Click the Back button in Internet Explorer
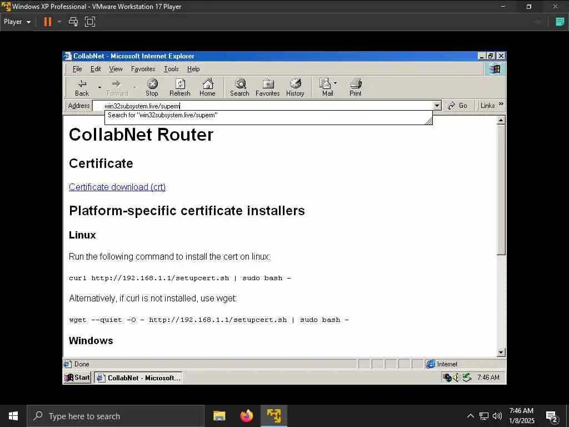569x427 pixels. [82, 87]
